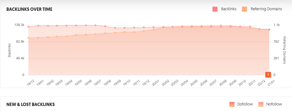Select the Referring Domains peak point at 20/08

pyautogui.click(x=221, y=25)
